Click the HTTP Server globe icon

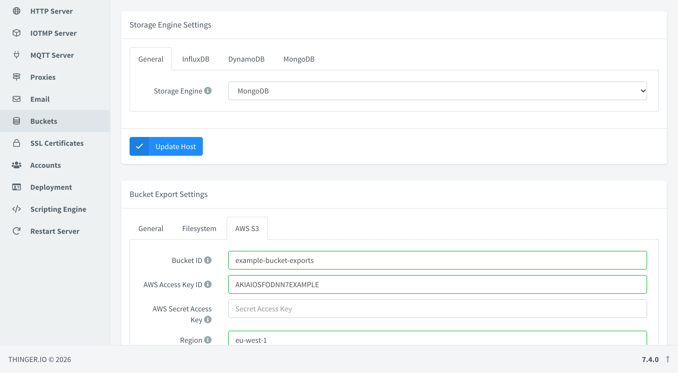pyautogui.click(x=17, y=11)
